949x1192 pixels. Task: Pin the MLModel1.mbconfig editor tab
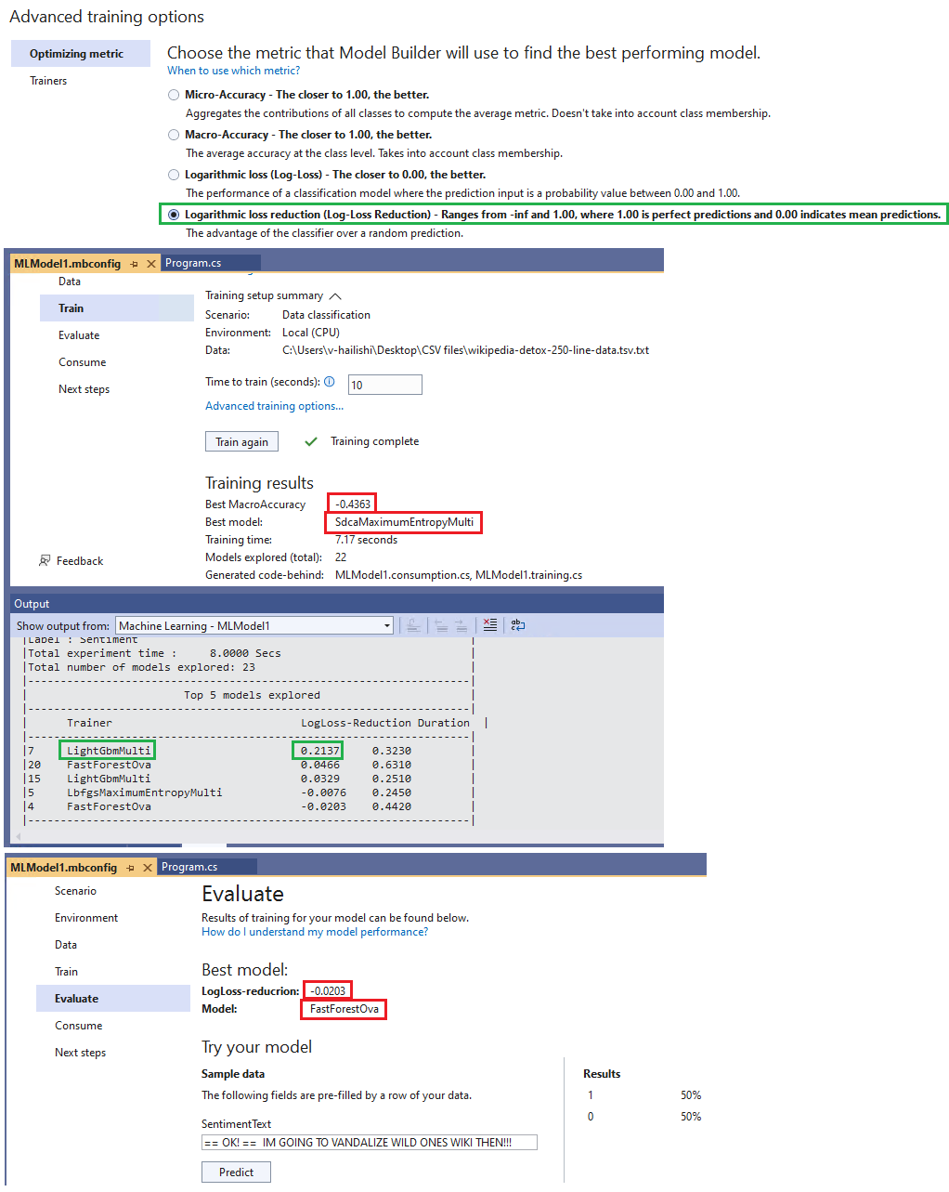[x=136, y=263]
